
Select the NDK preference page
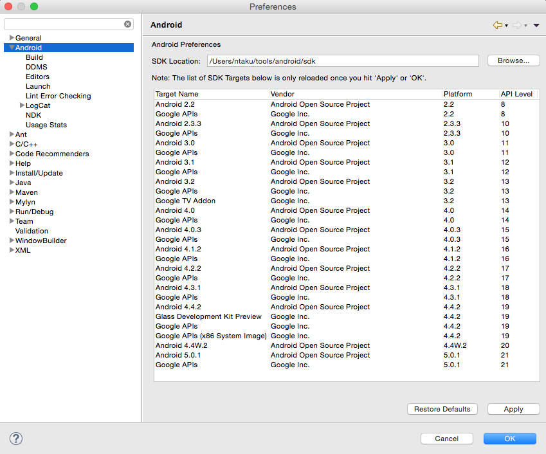coord(33,115)
